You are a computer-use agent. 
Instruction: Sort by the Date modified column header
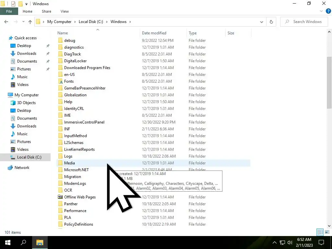pos(154,33)
